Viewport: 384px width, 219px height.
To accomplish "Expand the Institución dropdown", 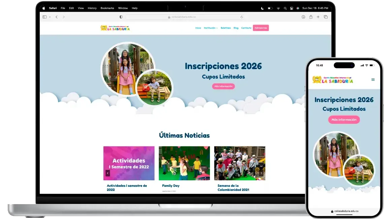I will [211, 28].
